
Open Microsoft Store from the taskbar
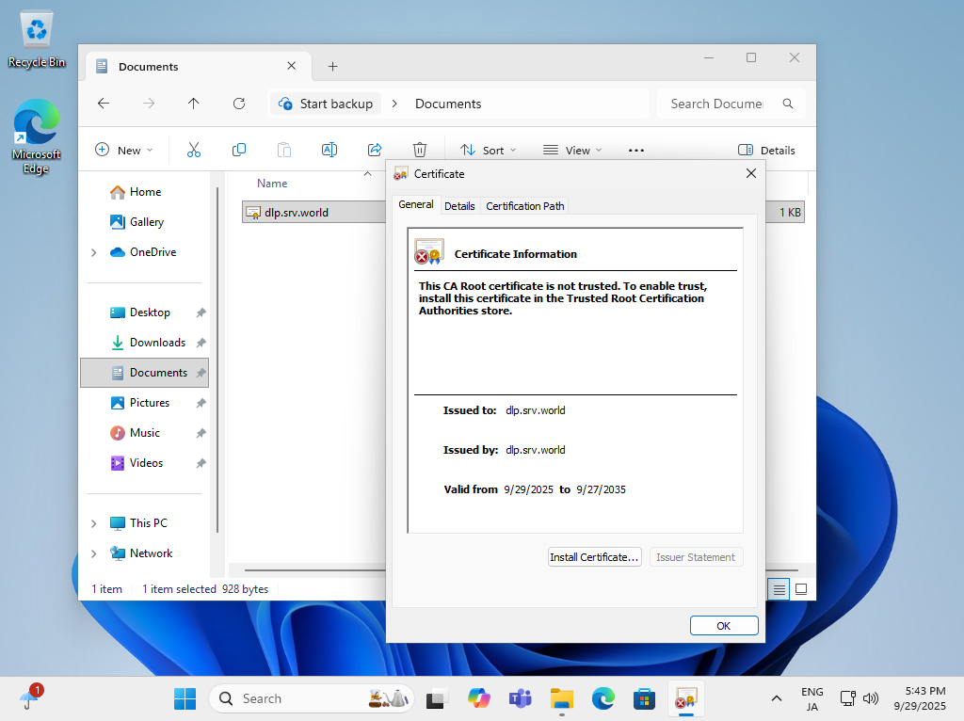click(x=645, y=698)
